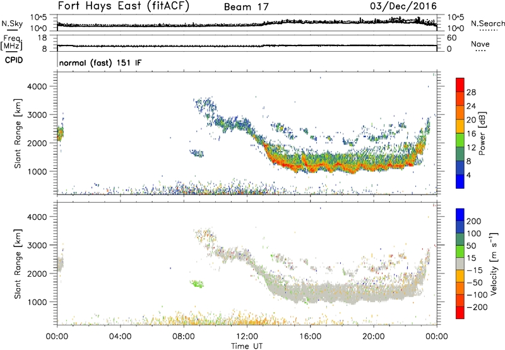Click the '1000' tick in the velocity panel

pyautogui.click(x=37, y=302)
